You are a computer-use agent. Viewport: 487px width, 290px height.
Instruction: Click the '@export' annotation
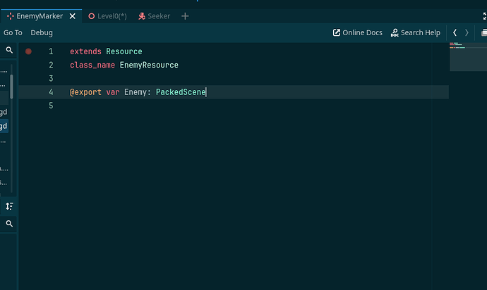(x=85, y=92)
